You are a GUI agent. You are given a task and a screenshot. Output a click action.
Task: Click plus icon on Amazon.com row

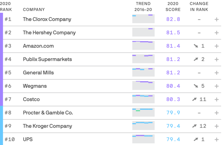pos(217,46)
